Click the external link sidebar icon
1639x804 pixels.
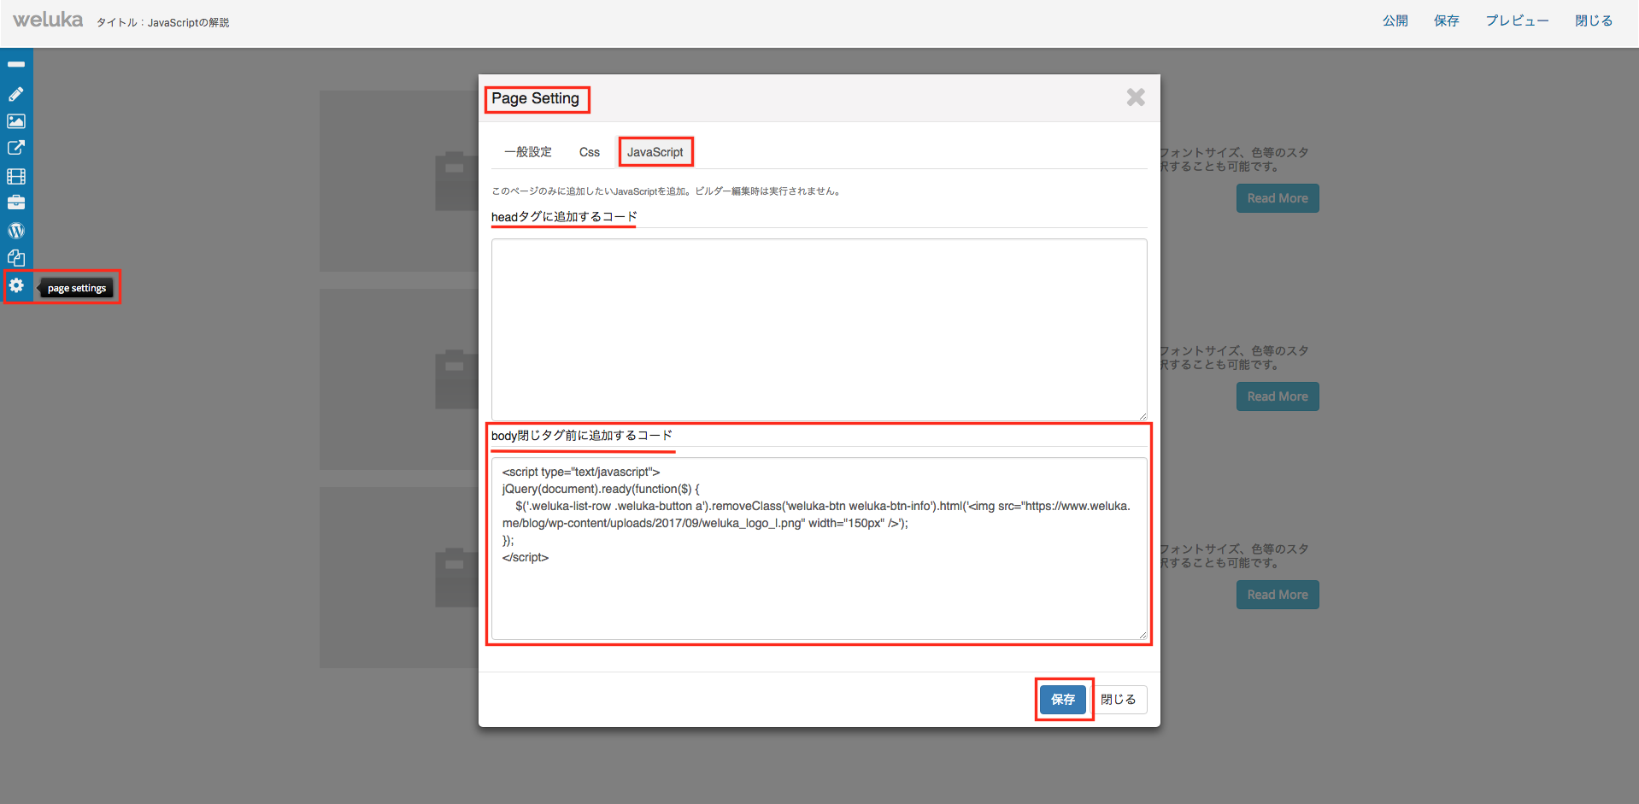16,148
